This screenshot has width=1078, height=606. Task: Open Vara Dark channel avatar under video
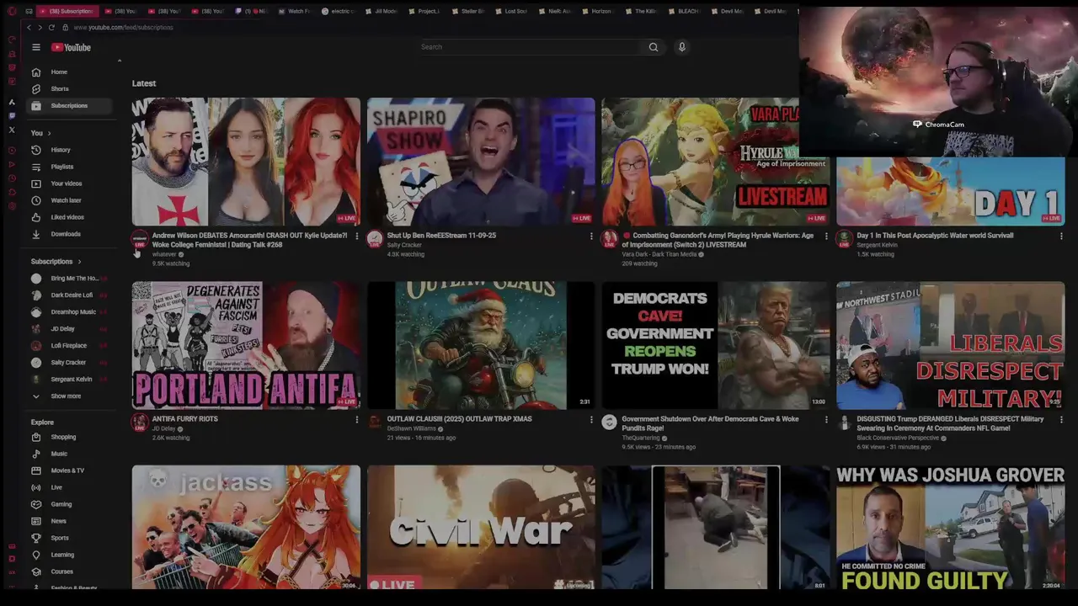tap(610, 240)
